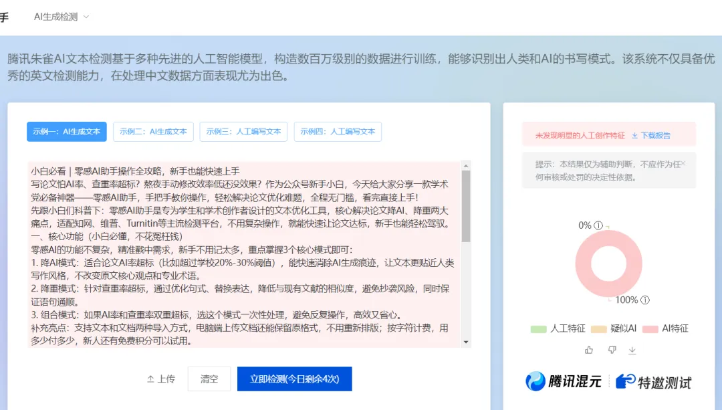The height and width of the screenshot is (410, 722).
Task: Click the text area scrollbar thumb
Action: coord(466,207)
